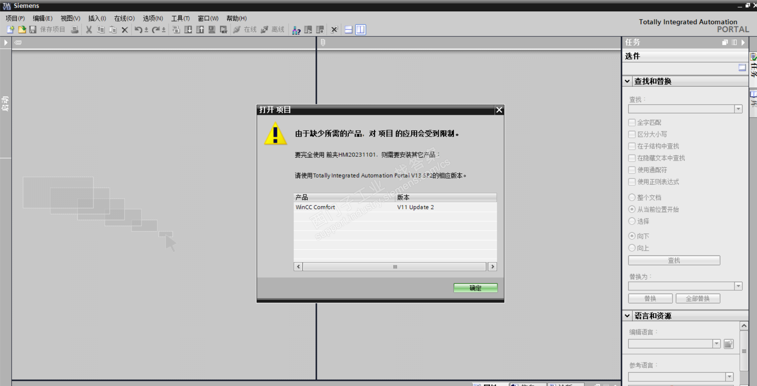The image size is (757, 386).
Task: Click the copy icon in toolbar
Action: (x=101, y=30)
